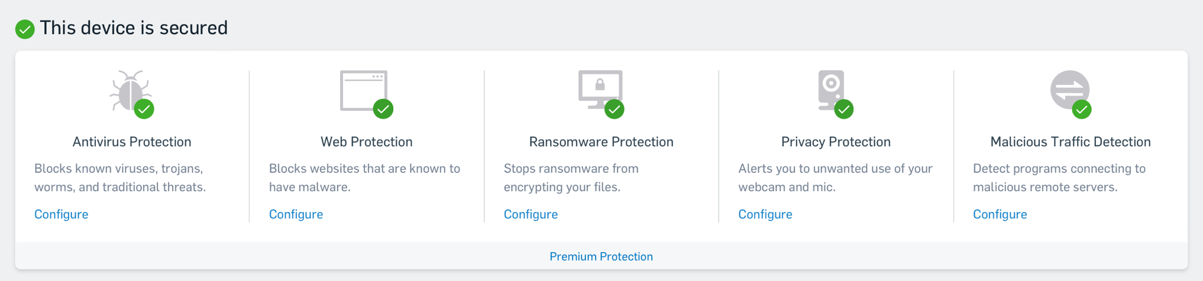
Task: Click the Privacy Protection webcam icon
Action: point(831,90)
